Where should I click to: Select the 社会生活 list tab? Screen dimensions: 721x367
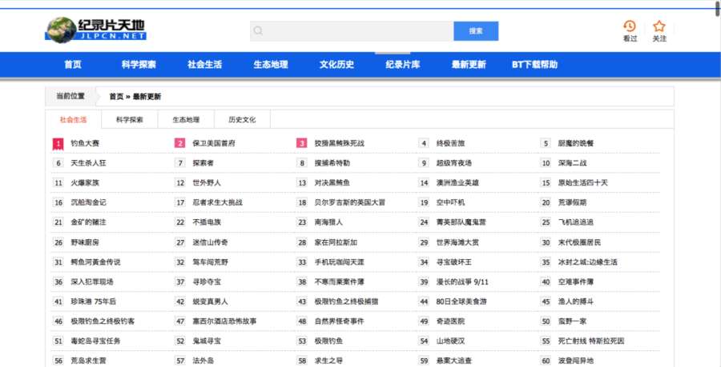tap(73, 120)
